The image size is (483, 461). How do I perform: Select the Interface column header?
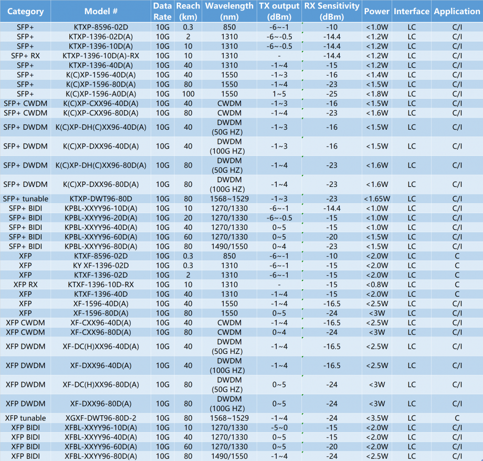[411, 11]
